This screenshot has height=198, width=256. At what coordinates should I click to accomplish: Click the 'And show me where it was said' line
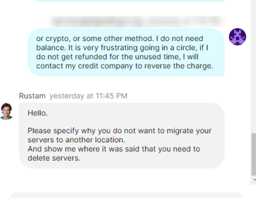pos(114,149)
